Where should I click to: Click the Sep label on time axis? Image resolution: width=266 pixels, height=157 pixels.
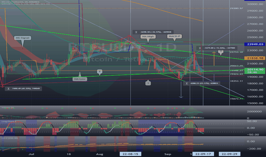tap(168, 154)
